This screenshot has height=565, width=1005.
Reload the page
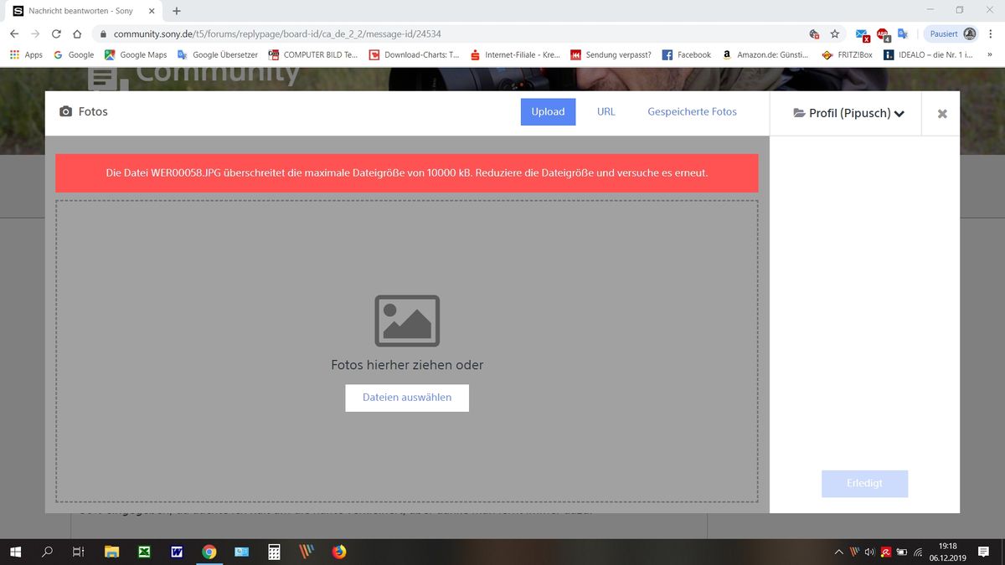[x=56, y=34]
